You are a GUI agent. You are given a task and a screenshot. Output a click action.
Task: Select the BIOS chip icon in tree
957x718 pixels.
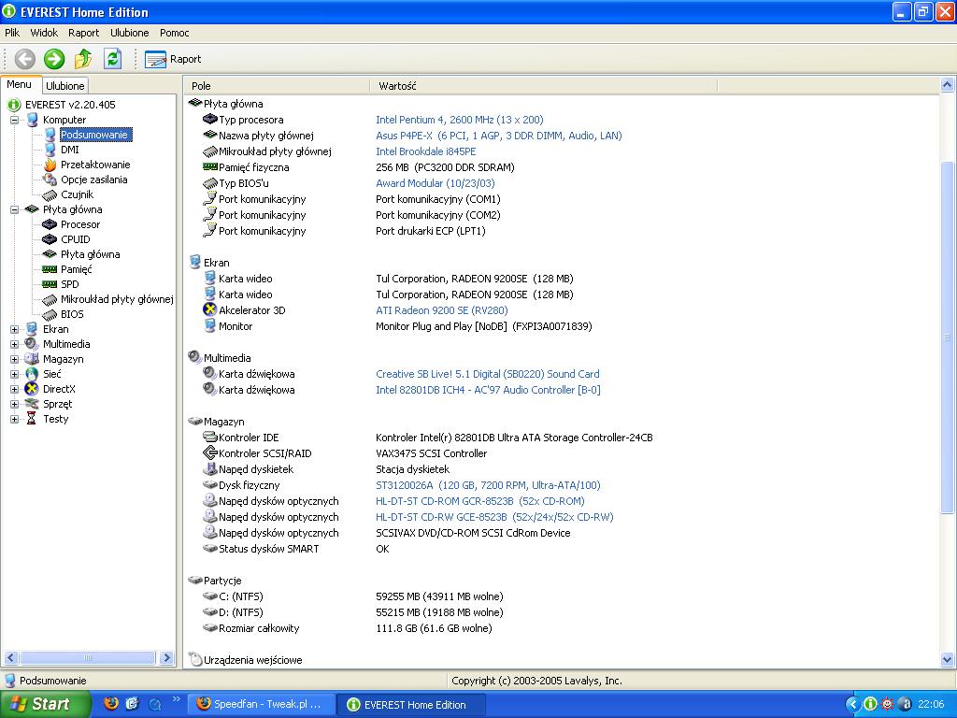[50, 314]
